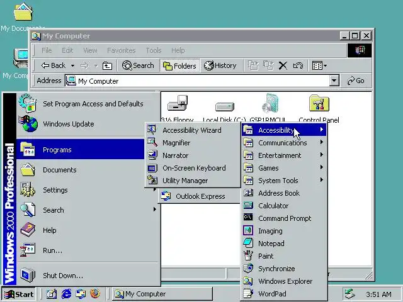Click the Go button next to address bar
Viewport: 403px width, 302px height.
[356, 81]
